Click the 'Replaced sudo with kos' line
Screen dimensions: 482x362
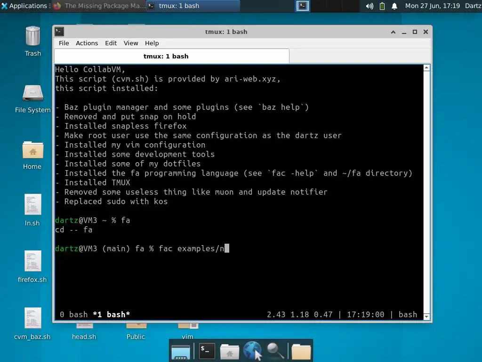(111, 201)
